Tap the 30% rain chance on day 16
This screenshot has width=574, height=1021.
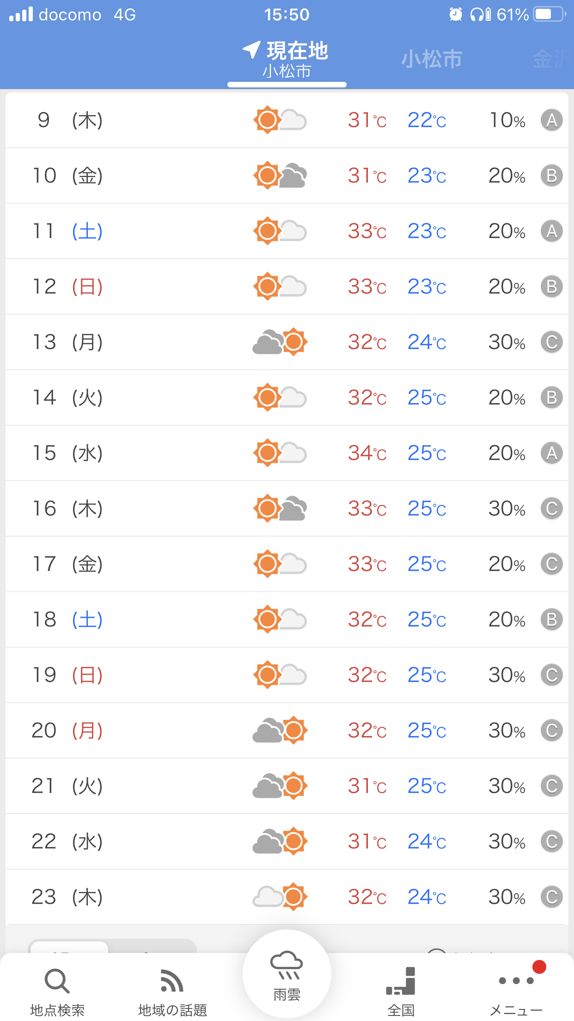[x=507, y=509]
